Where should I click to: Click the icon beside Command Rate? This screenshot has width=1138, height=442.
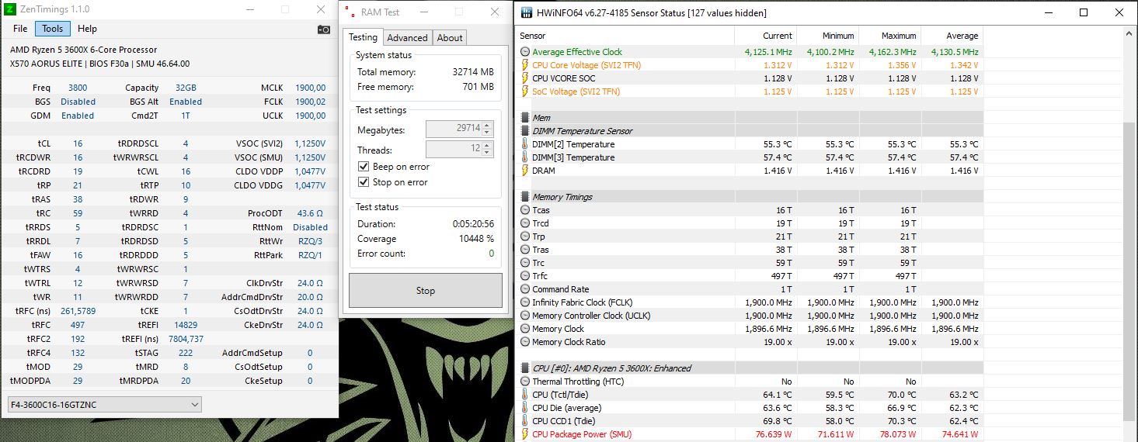pyautogui.click(x=525, y=289)
